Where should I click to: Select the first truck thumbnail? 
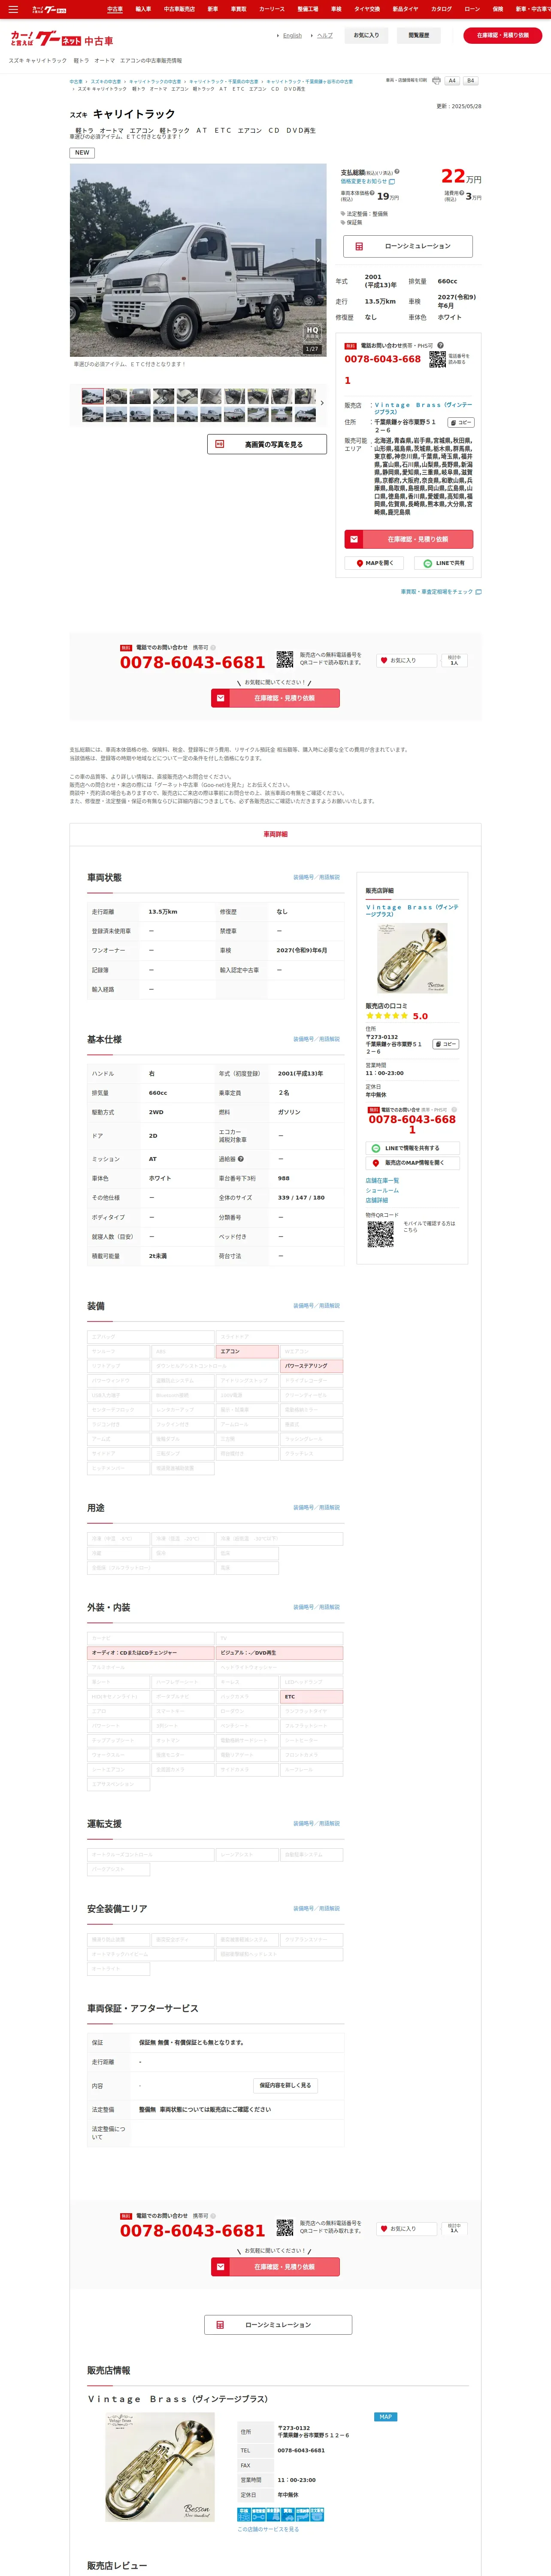coord(93,396)
